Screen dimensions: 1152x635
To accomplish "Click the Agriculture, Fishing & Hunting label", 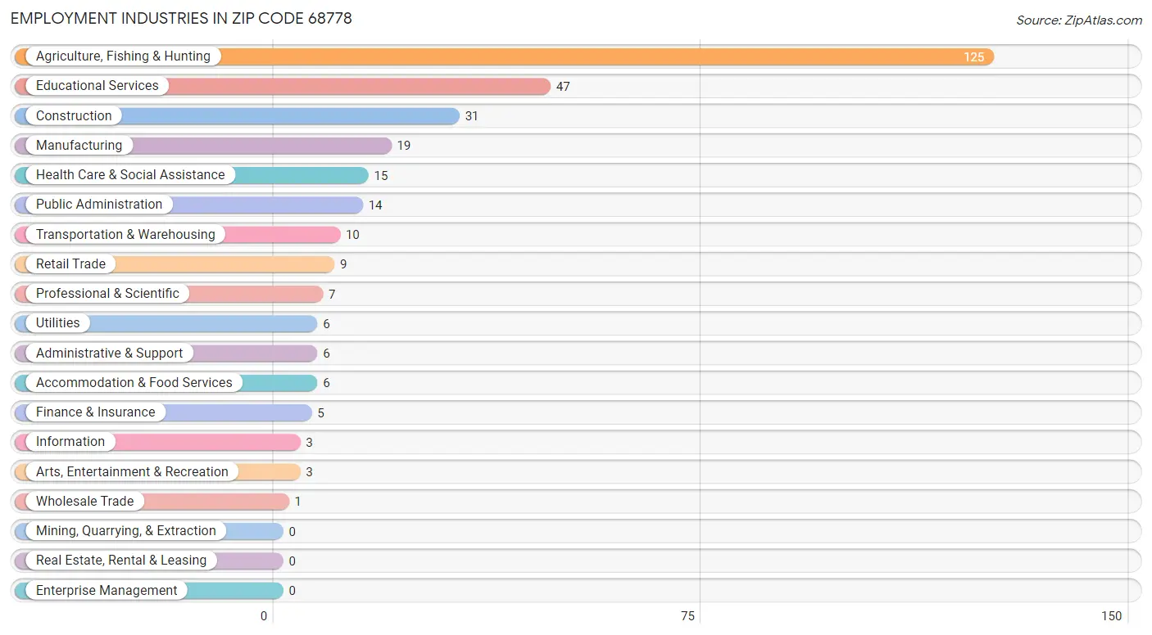I will click(123, 56).
